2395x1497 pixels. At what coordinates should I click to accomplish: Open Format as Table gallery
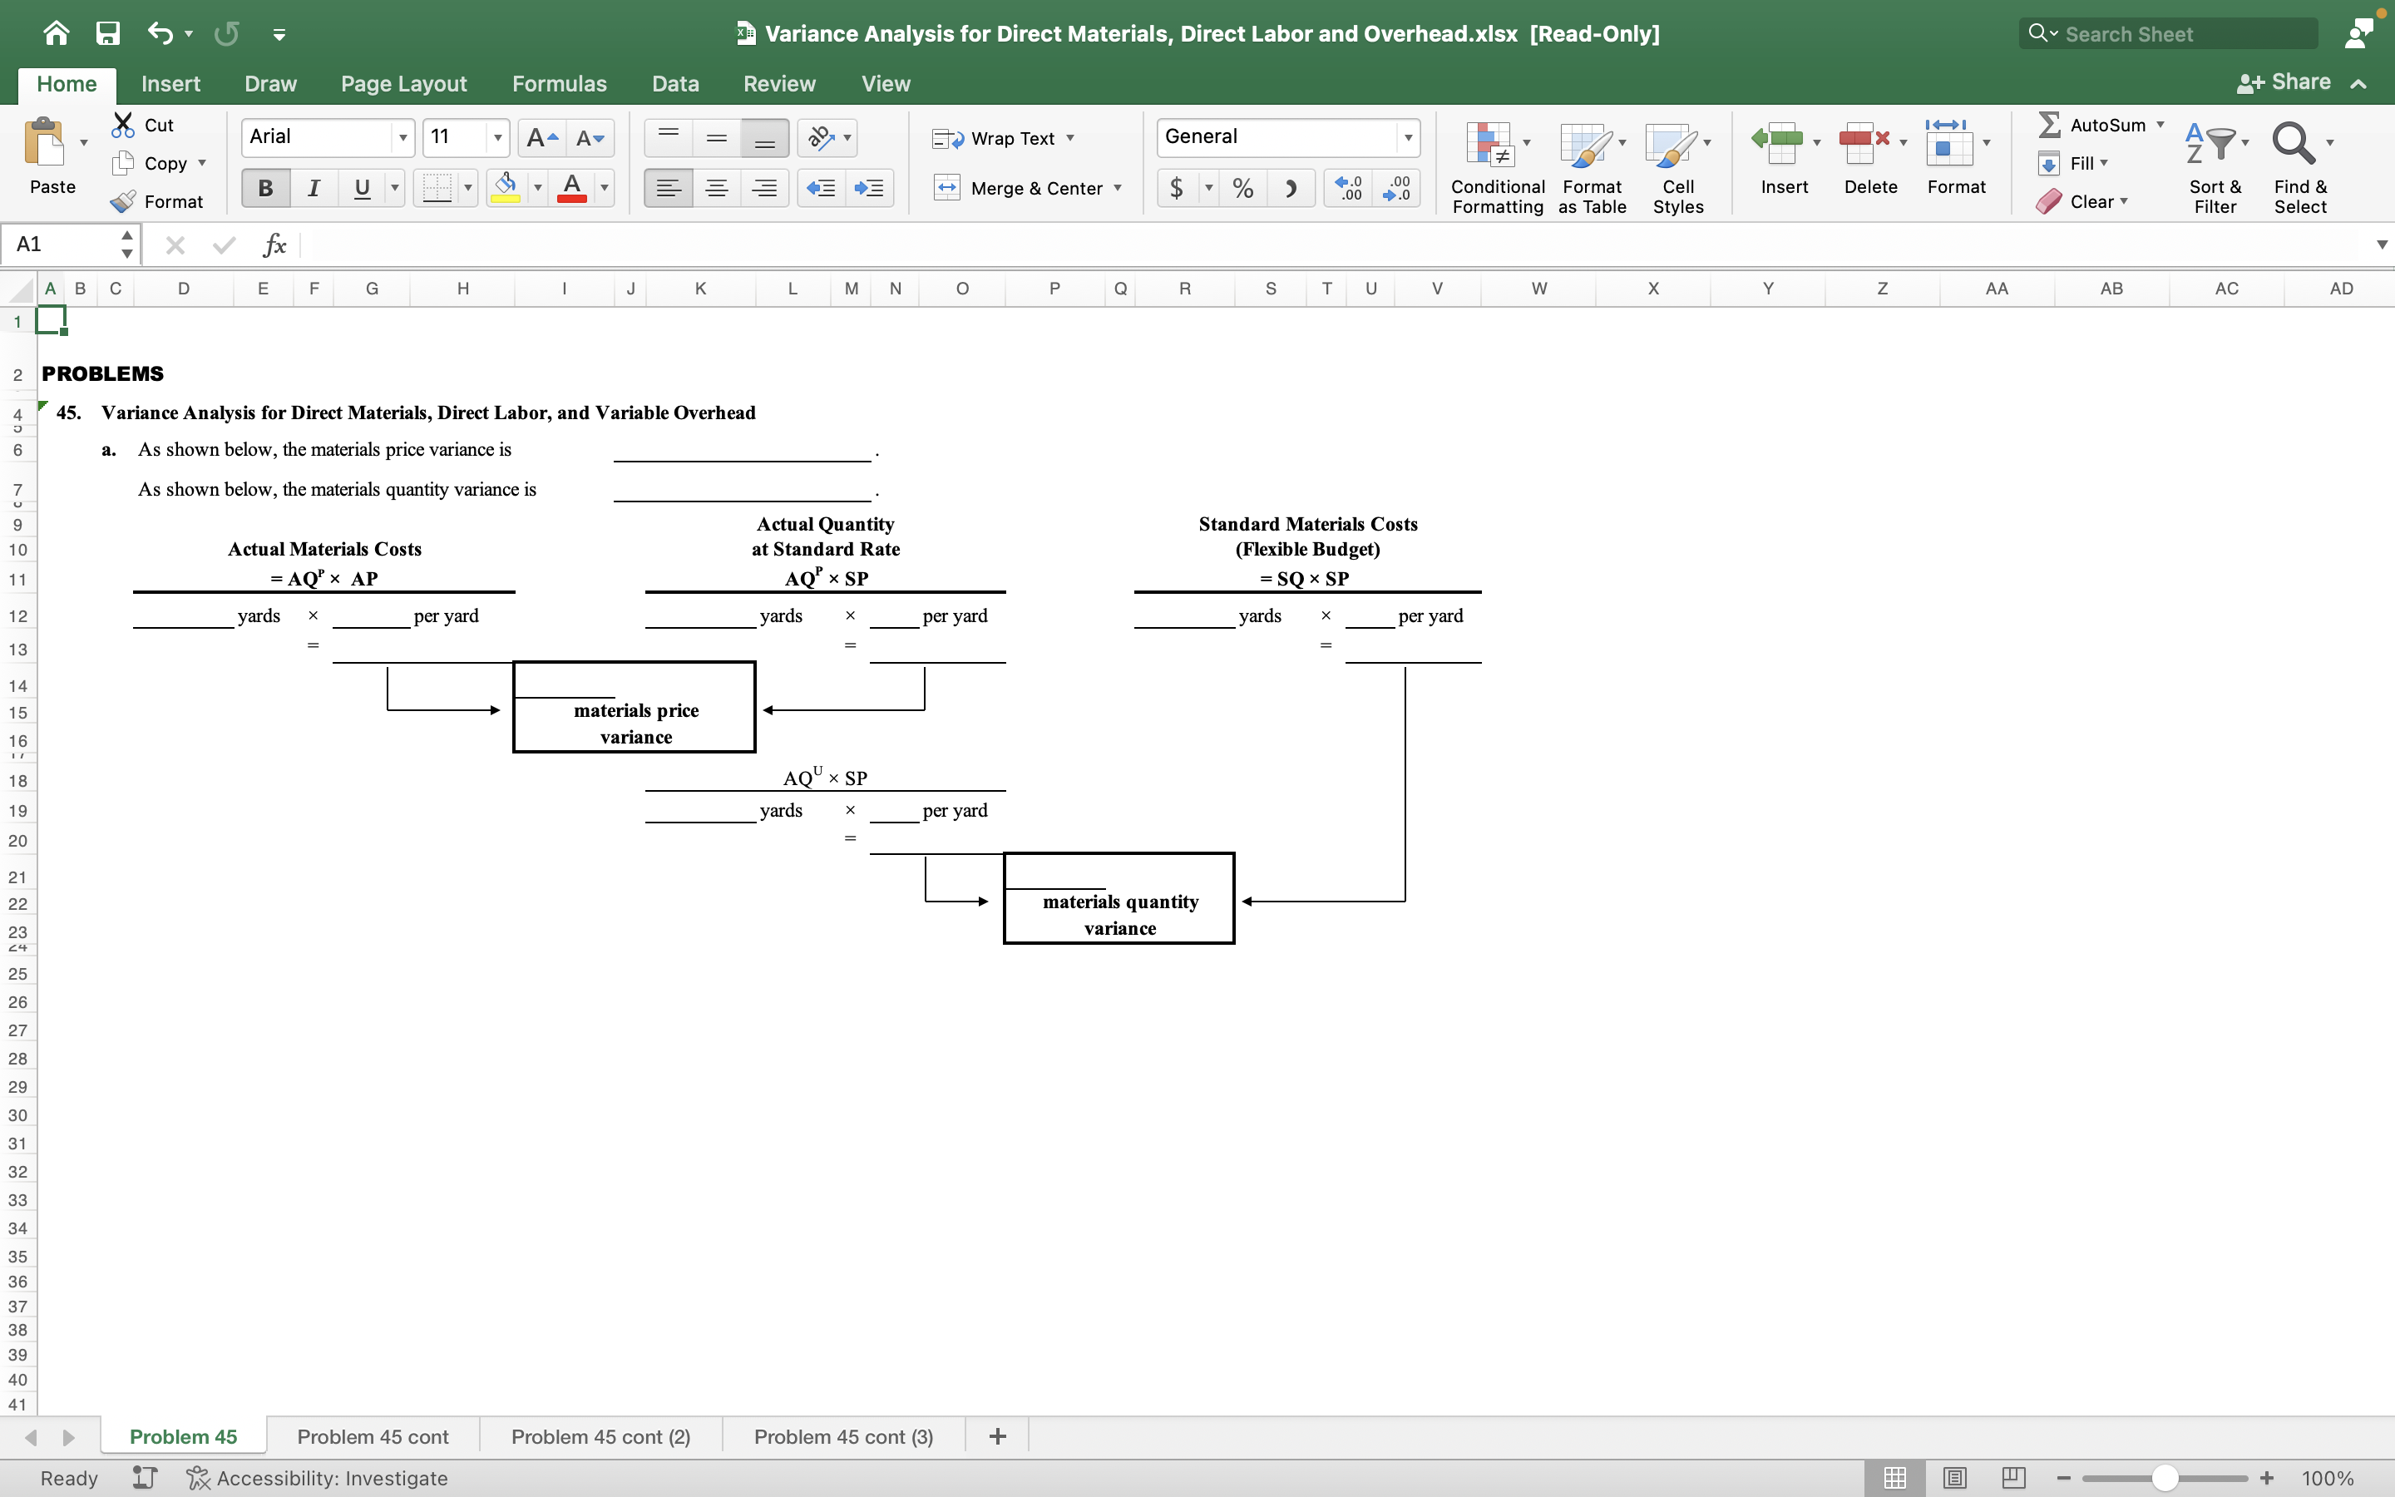(1592, 166)
